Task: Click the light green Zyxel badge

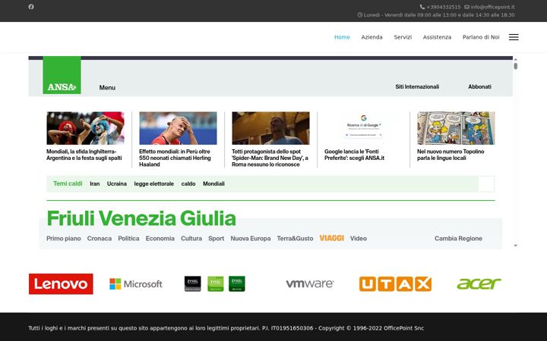Action: 216,284
